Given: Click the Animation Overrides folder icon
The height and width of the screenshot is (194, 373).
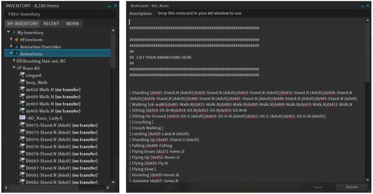Looking at the screenshot, I should (x=17, y=47).
